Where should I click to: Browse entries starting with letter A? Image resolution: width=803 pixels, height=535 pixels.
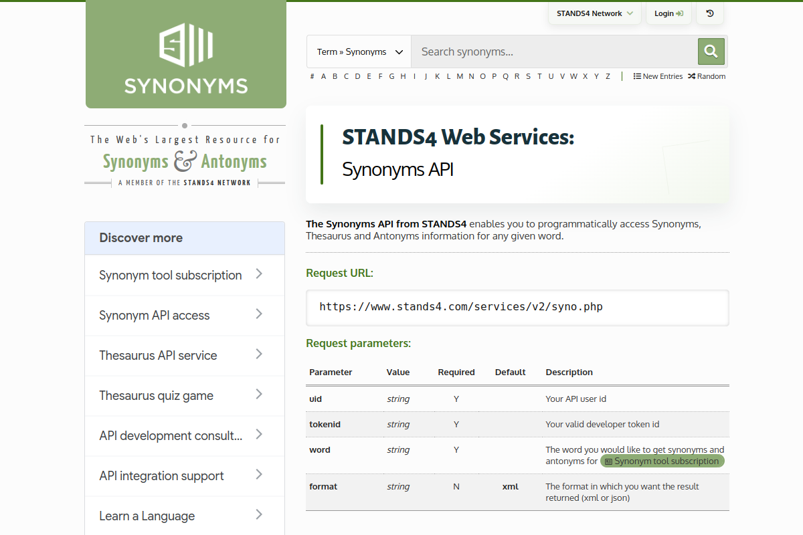324,76
